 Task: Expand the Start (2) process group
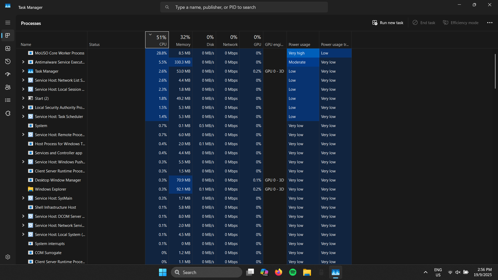(x=23, y=98)
